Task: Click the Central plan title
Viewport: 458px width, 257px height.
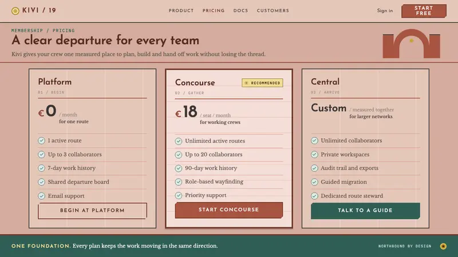Action: coord(325,82)
